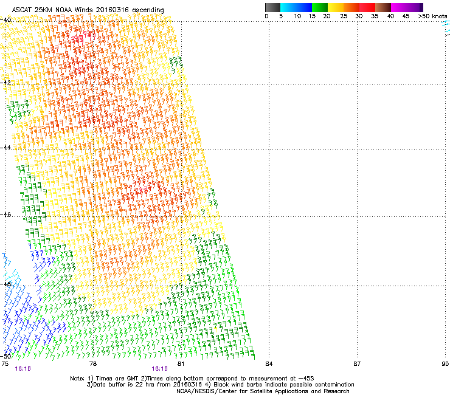Image resolution: width=450 pixels, height=395 pixels.
Task: Click latitude label '-48'
Action: [x=5, y=284]
